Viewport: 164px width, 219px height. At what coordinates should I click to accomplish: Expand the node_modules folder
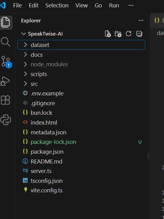(x=26, y=64)
